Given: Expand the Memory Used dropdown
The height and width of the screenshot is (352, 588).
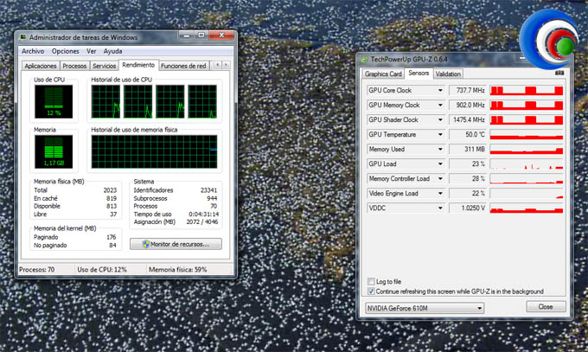Looking at the screenshot, I should coord(440,149).
